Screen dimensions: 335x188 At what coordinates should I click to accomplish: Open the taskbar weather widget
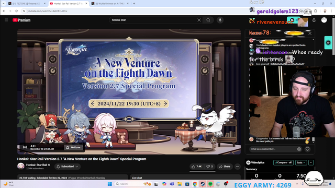(x=8, y=184)
